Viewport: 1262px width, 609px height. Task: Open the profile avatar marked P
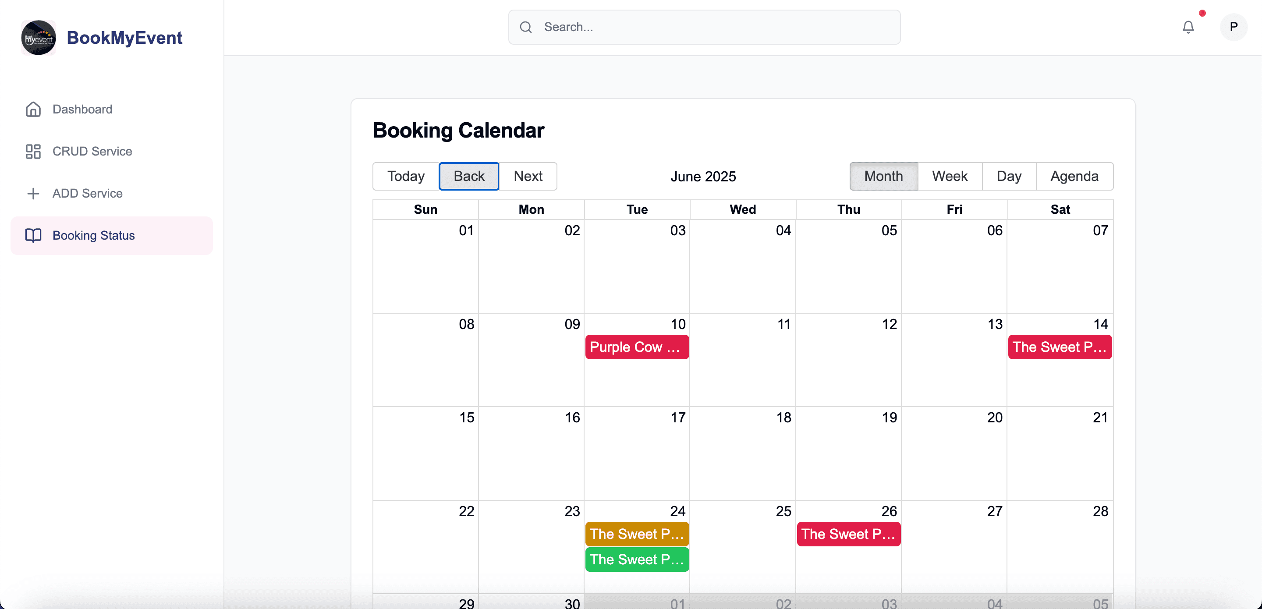1234,27
